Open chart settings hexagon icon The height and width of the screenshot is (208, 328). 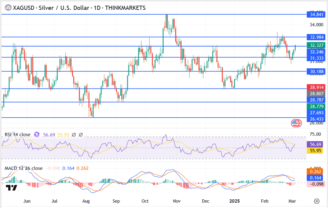pyautogui.click(x=317, y=201)
